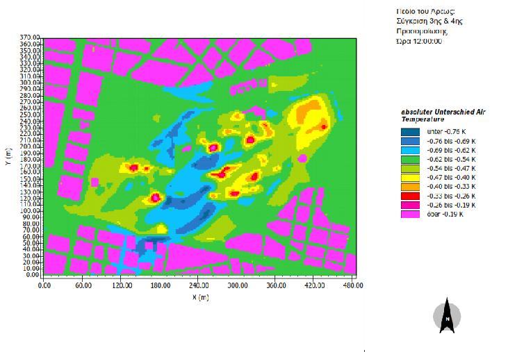The width and height of the screenshot is (508, 352).
Task: Click the 'X (m)' axis title
Action: click(x=201, y=297)
